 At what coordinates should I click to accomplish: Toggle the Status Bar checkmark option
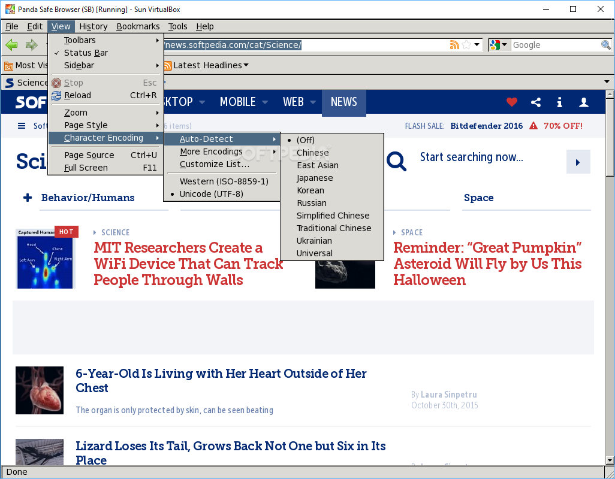(x=105, y=53)
